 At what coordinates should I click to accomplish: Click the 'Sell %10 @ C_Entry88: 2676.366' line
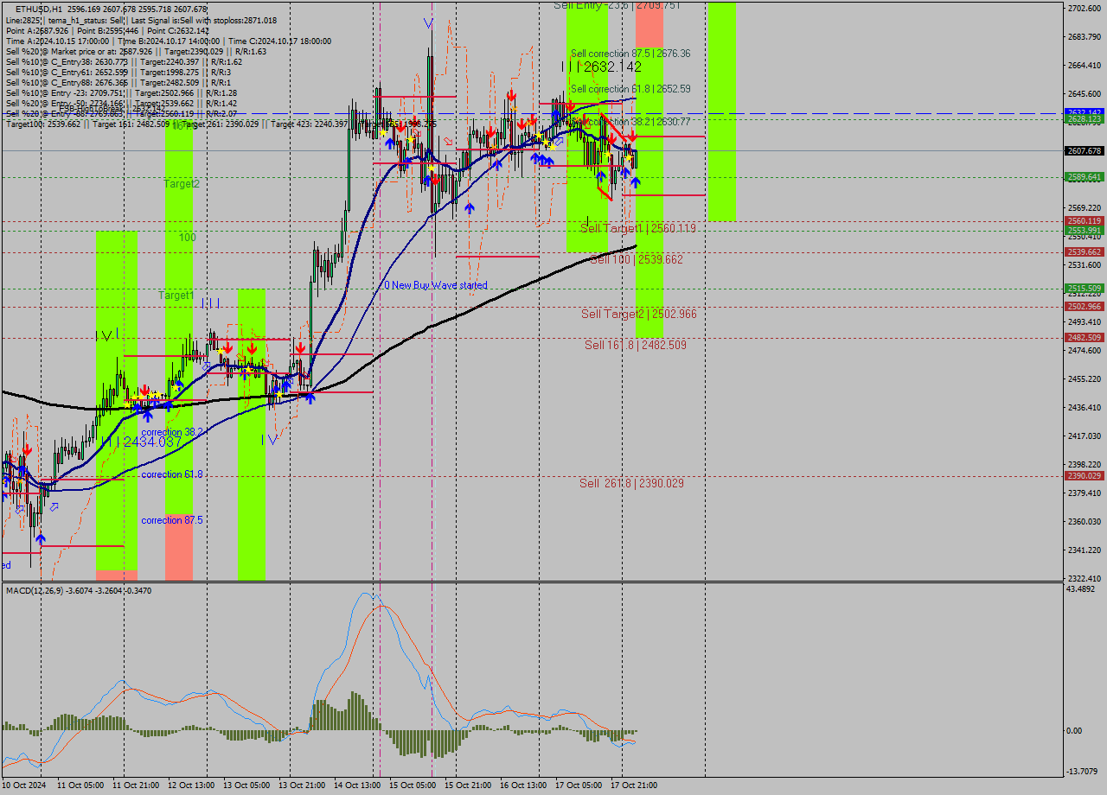coord(118,82)
